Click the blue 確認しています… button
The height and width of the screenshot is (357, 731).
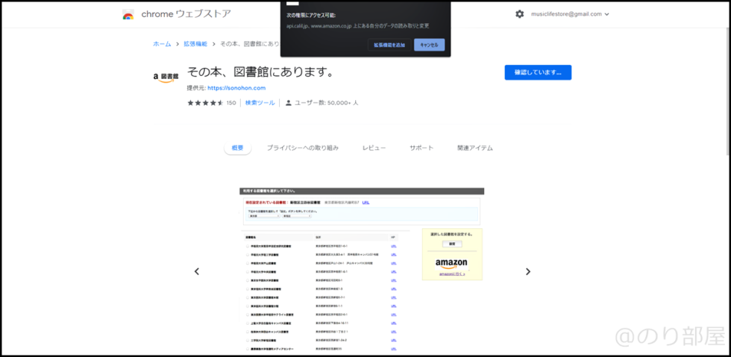[x=538, y=72]
